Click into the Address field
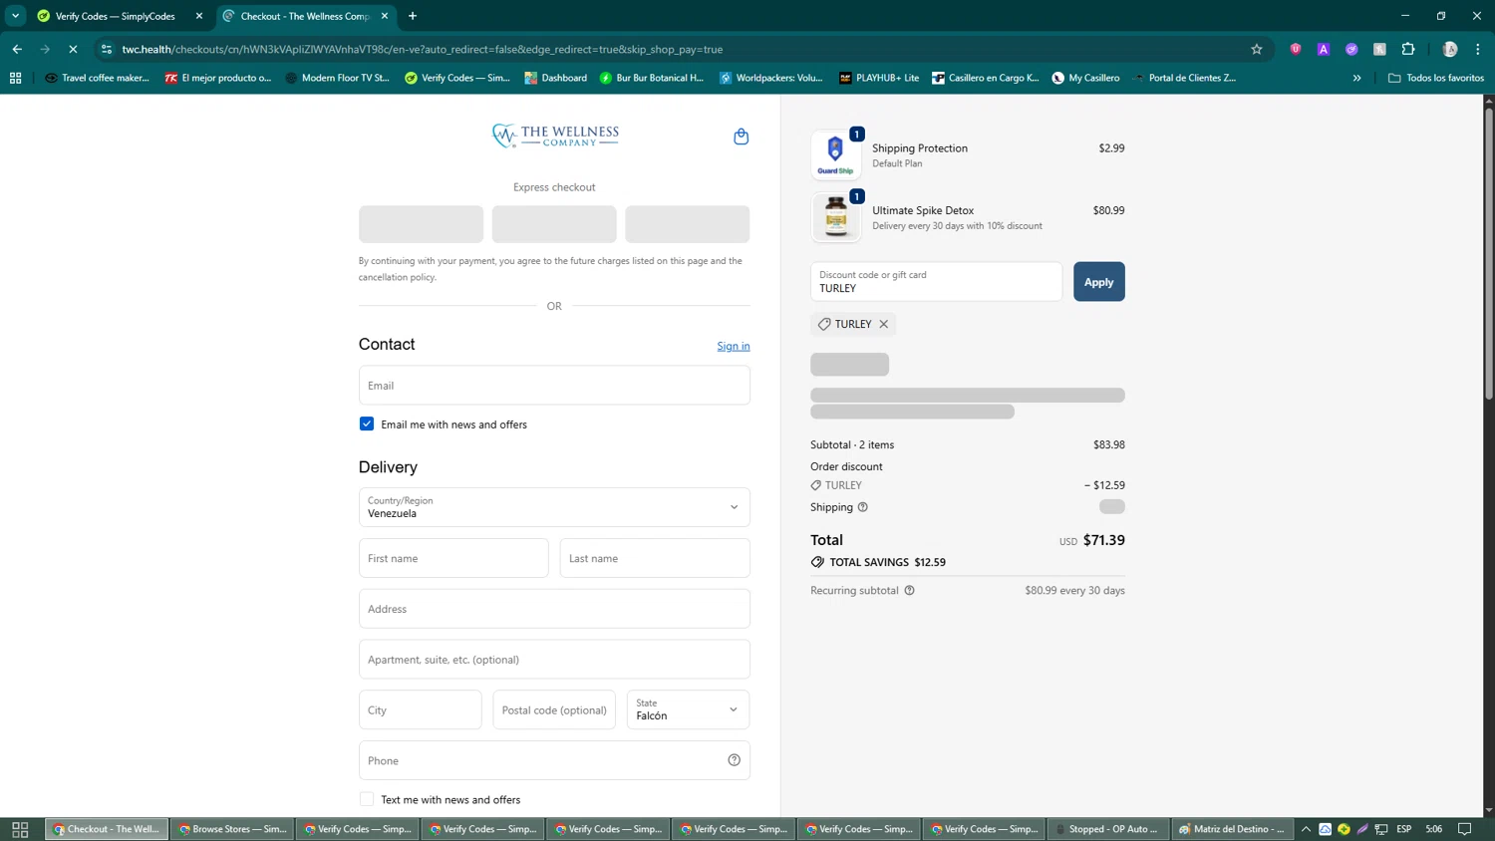The image size is (1495, 841). pos(554,609)
